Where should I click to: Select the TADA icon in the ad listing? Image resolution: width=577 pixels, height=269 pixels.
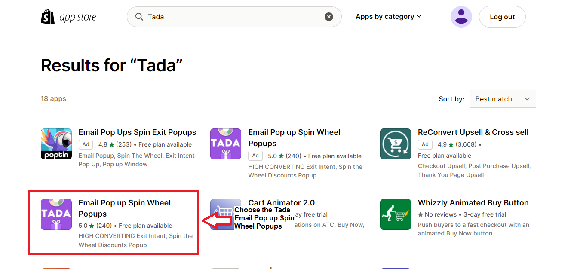(226, 144)
